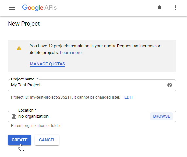Click the blue CREATE button
This screenshot has width=187, height=157.
pos(20,140)
